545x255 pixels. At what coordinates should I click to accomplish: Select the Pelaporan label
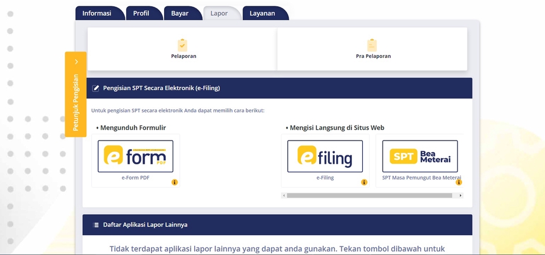coord(183,56)
